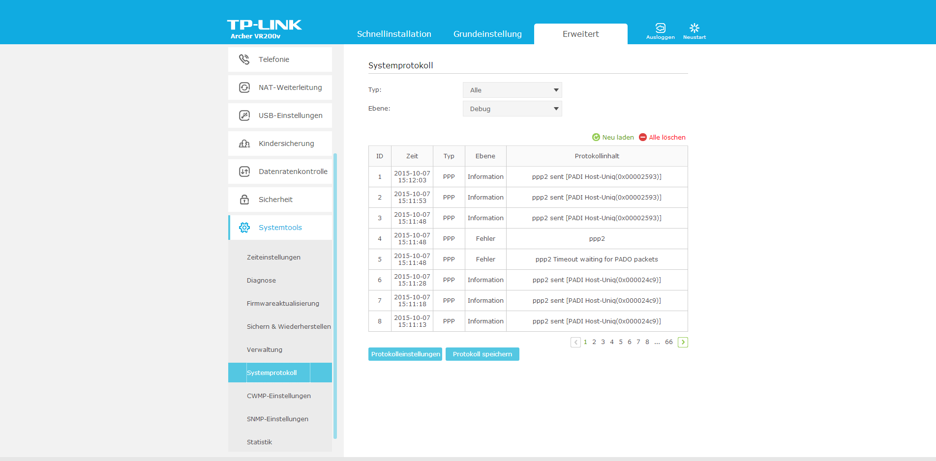936x461 pixels.
Task: Click the Ausloggen icon
Action: tap(660, 28)
